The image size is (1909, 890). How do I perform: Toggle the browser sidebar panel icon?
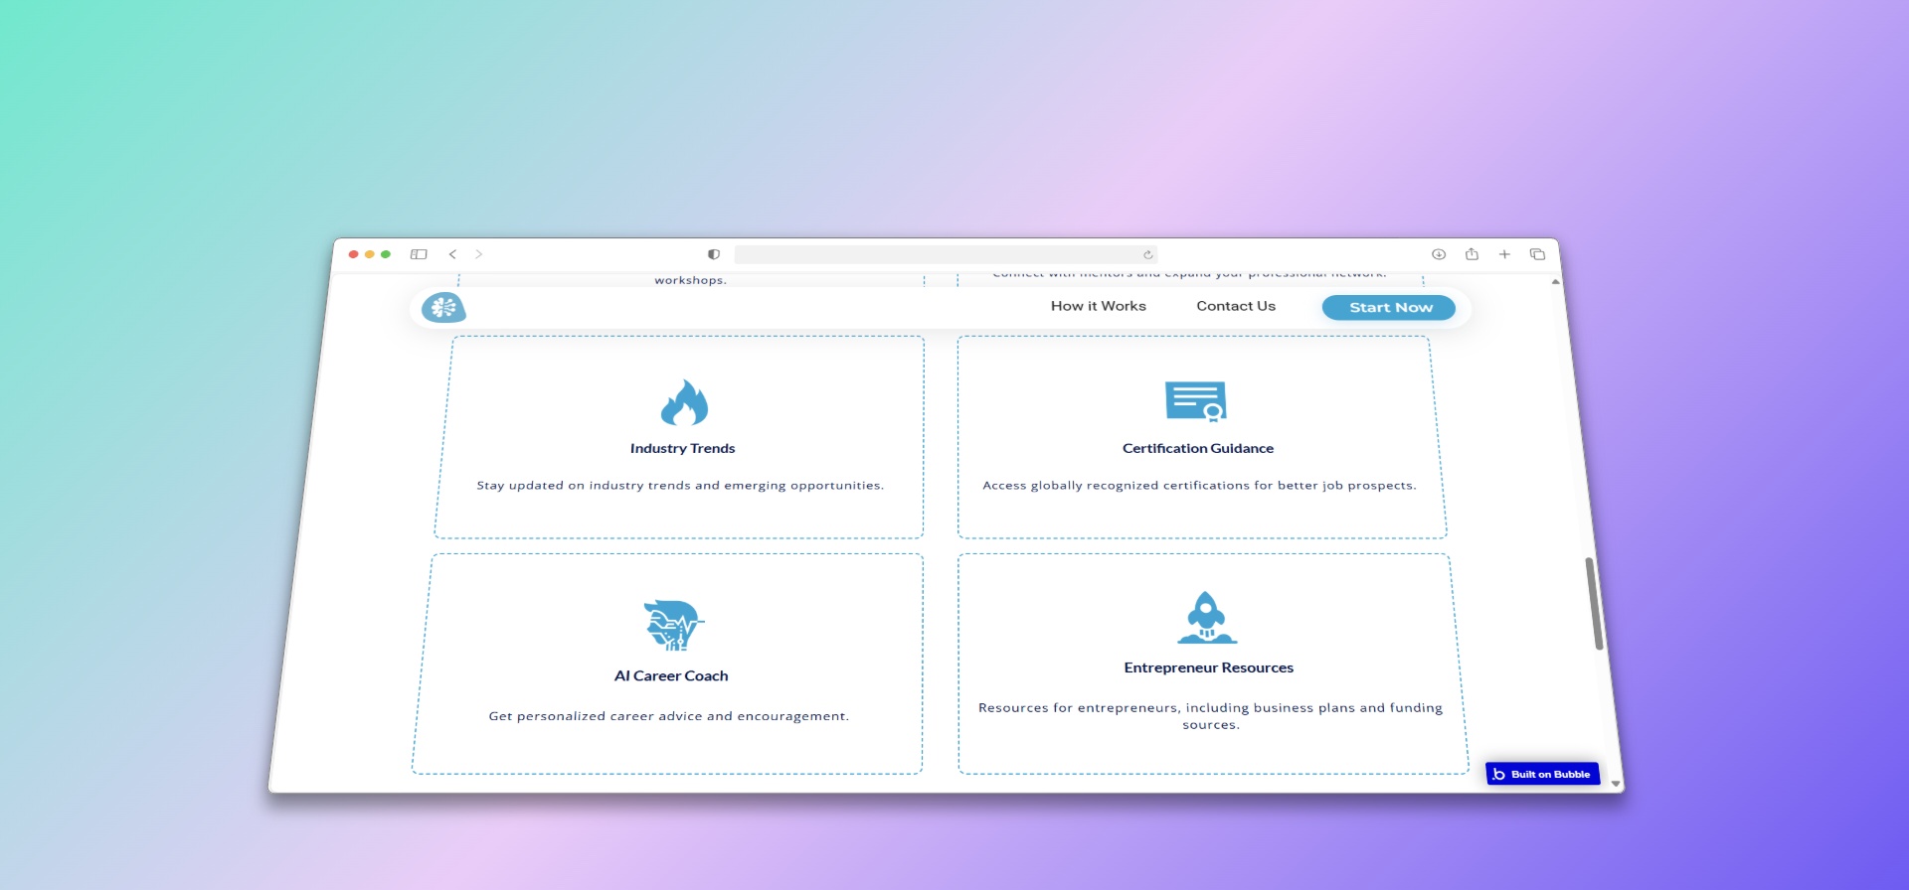pos(419,254)
